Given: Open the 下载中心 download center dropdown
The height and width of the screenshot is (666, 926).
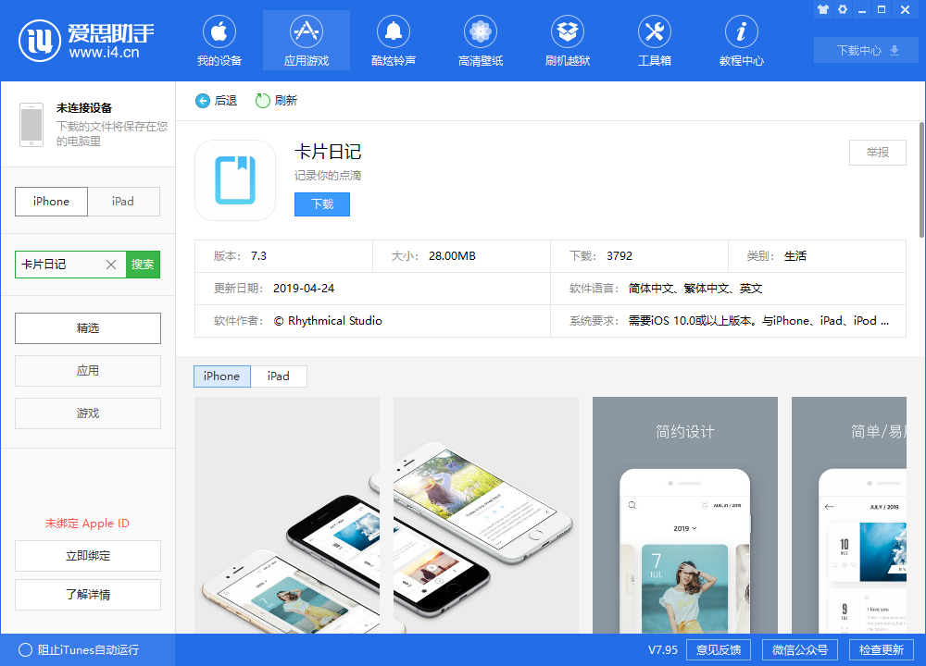Looking at the screenshot, I should coord(867,51).
